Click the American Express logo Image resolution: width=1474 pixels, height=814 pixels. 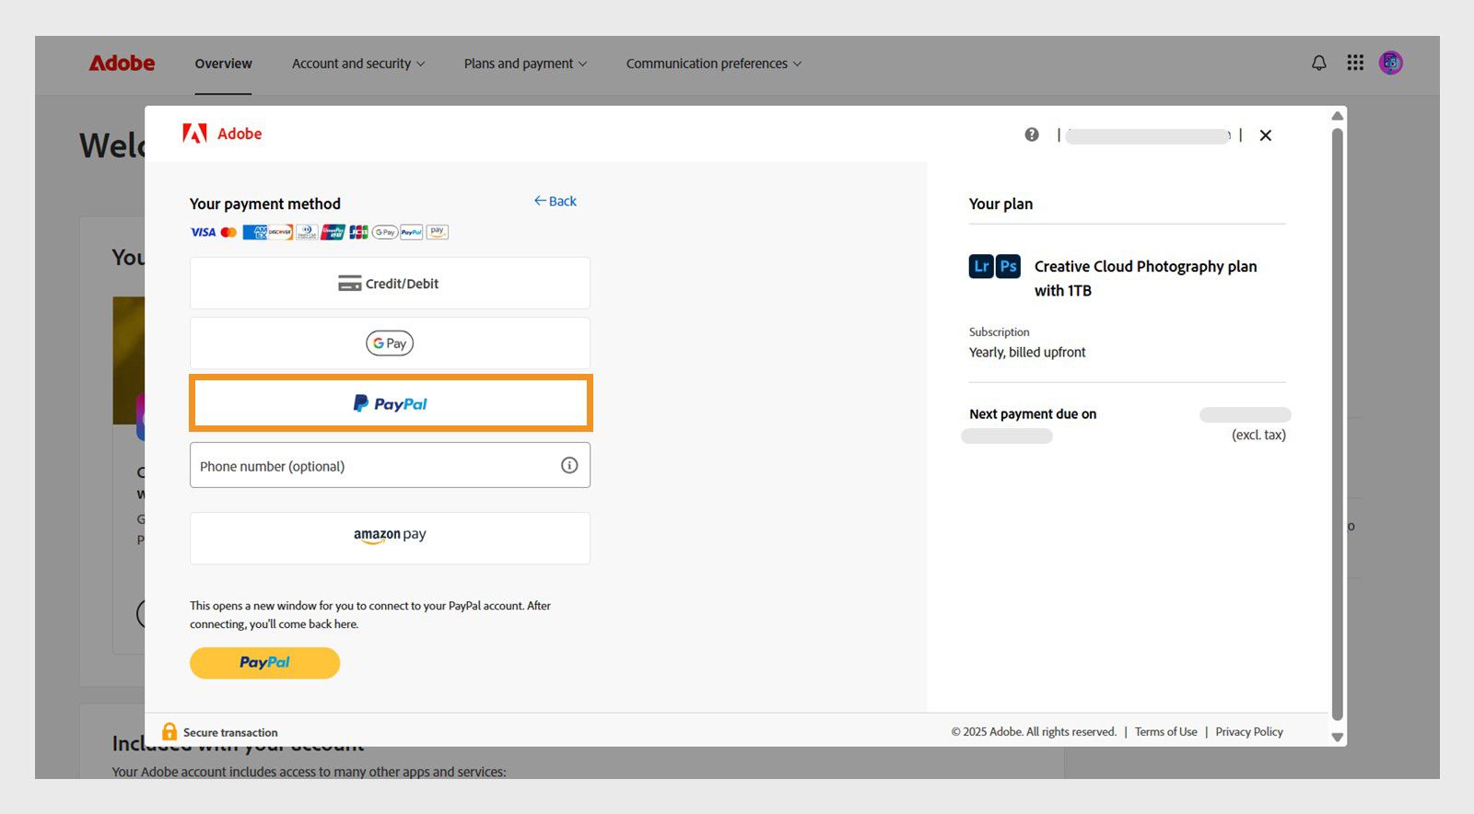[x=254, y=232]
